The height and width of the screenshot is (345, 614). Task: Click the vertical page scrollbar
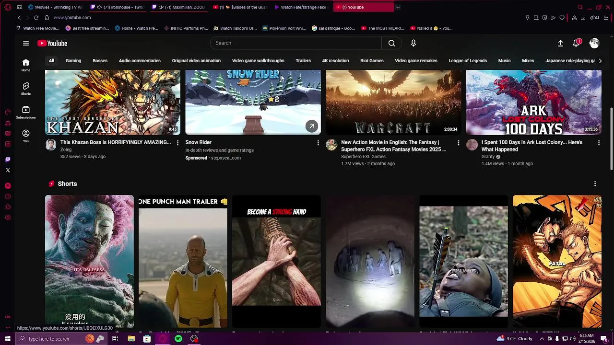click(611, 139)
